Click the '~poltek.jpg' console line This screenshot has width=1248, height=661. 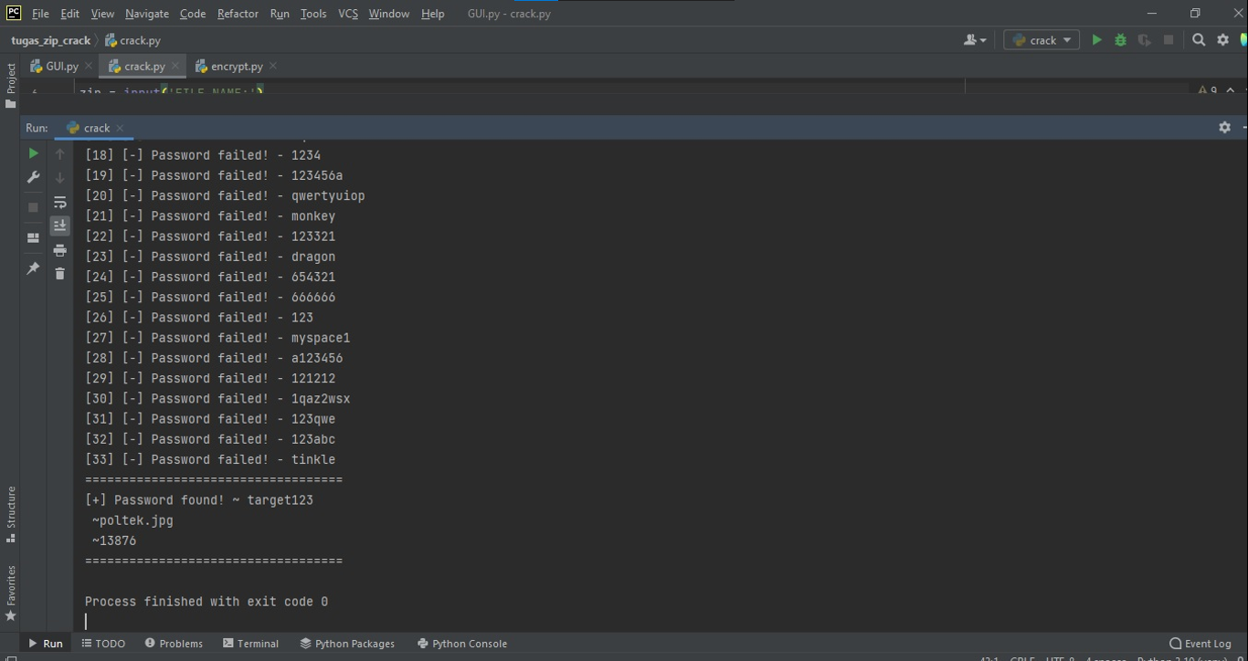click(132, 520)
